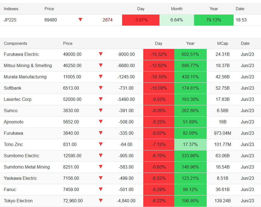The height and width of the screenshot is (207, 261).
Task: Open the JP225 index link
Action: click(x=10, y=20)
